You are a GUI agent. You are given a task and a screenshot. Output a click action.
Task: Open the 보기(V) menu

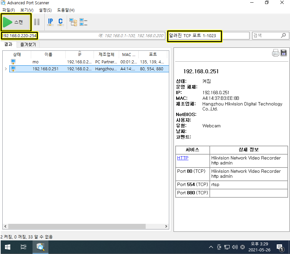click(27, 10)
